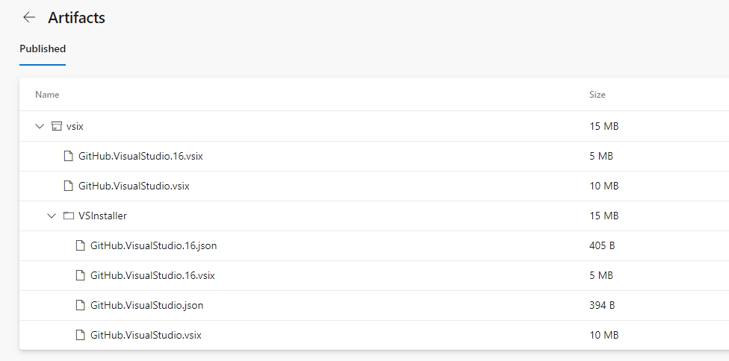Open GitHub.VisualStudio.16.json file

click(153, 245)
